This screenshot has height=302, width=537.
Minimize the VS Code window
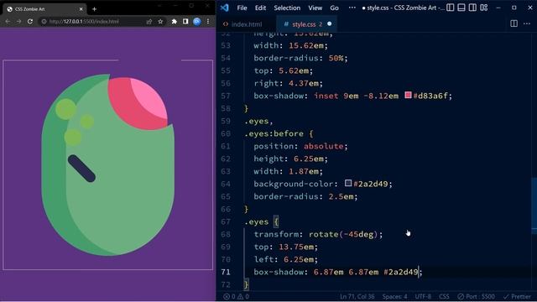tap(498, 8)
